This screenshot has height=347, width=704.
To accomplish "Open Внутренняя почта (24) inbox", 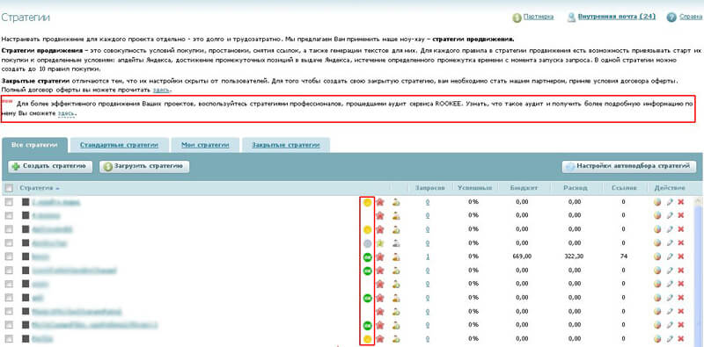I will [617, 17].
